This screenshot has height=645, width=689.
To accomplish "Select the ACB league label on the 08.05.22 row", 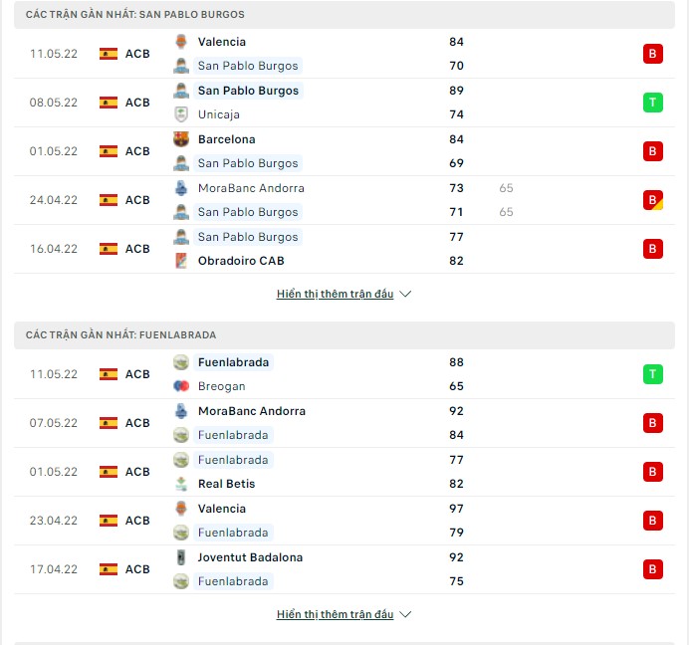I will click(x=137, y=103).
